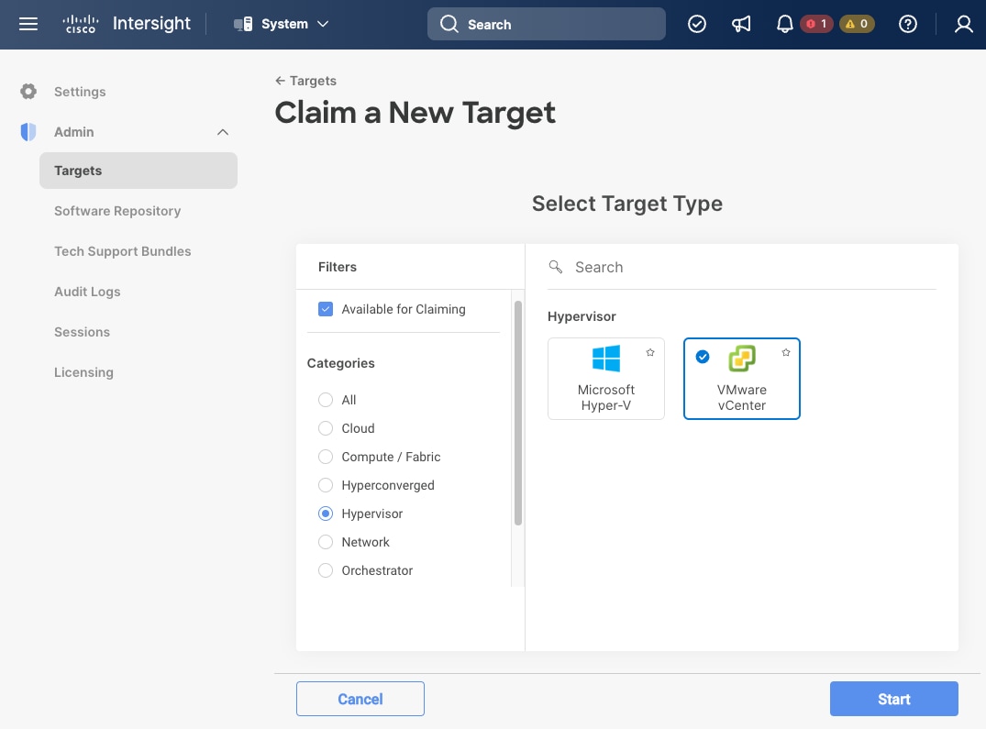Viewport: 986px width, 729px height.
Task: Select the Hypervisor category radio button
Action: pos(325,514)
